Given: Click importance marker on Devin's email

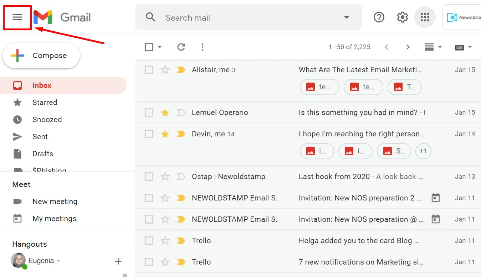Looking at the screenshot, I should (x=181, y=134).
